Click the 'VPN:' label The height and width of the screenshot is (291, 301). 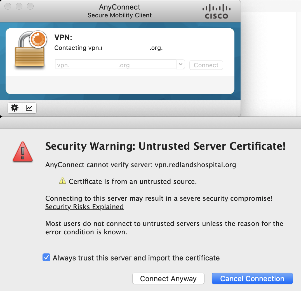63,37
